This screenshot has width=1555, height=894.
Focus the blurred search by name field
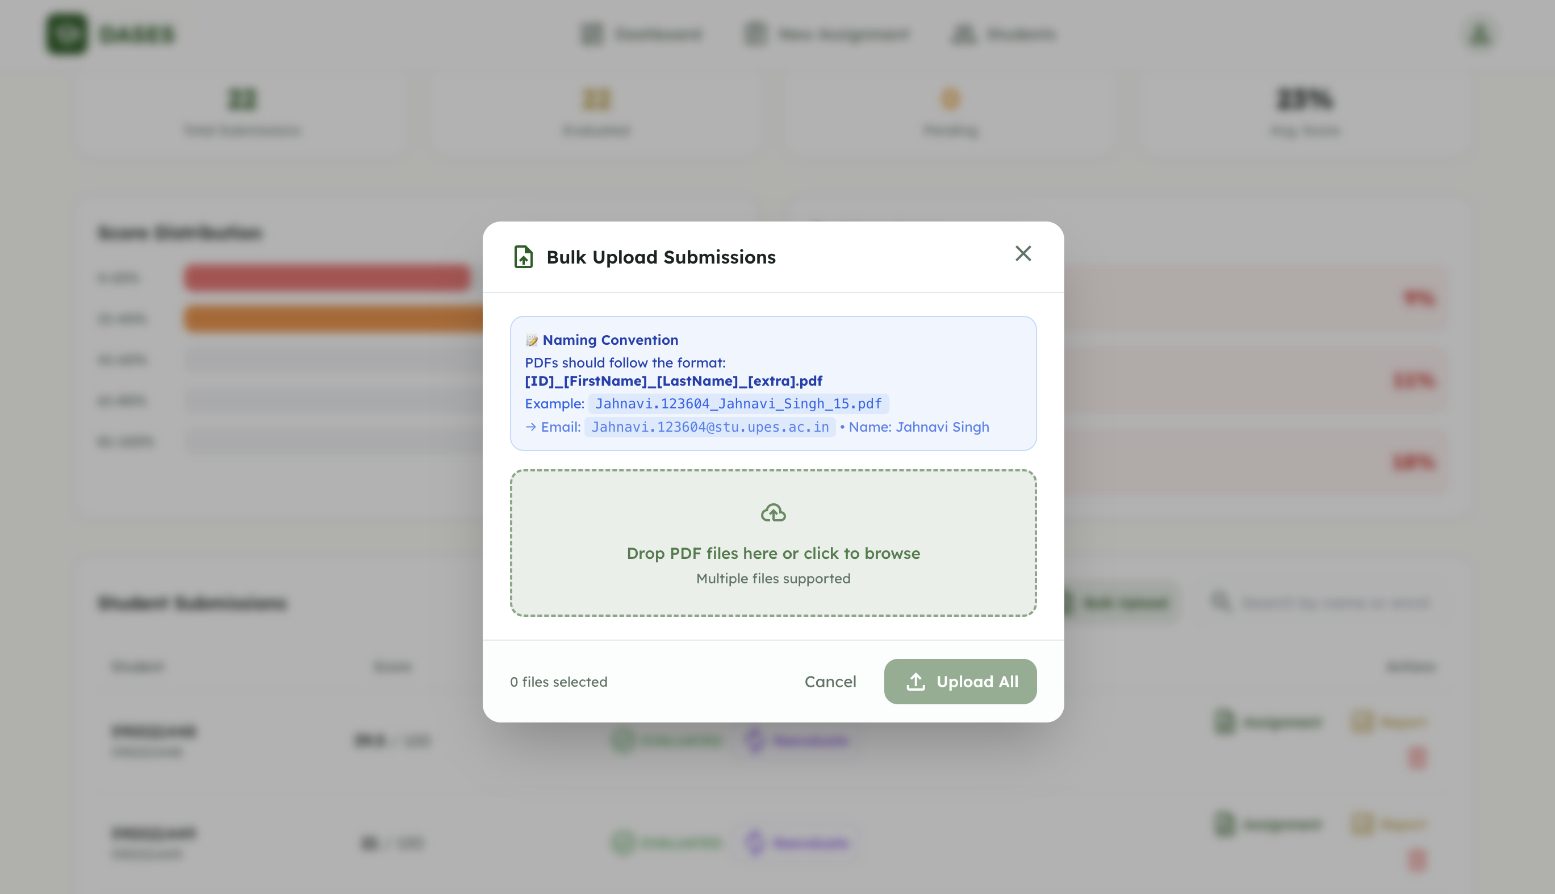tap(1335, 603)
